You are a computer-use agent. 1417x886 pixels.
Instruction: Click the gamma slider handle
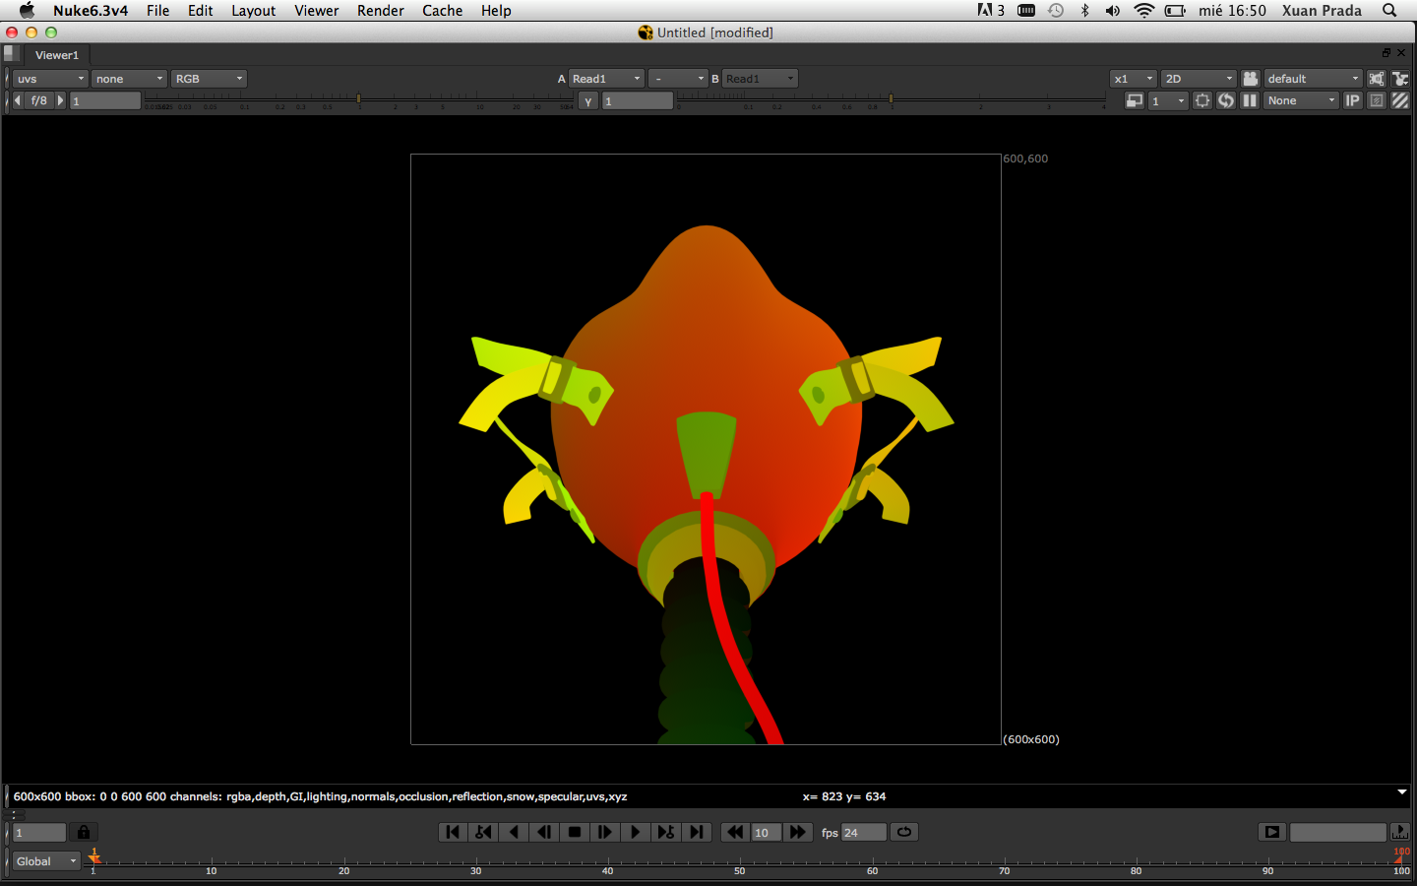pos(891,98)
